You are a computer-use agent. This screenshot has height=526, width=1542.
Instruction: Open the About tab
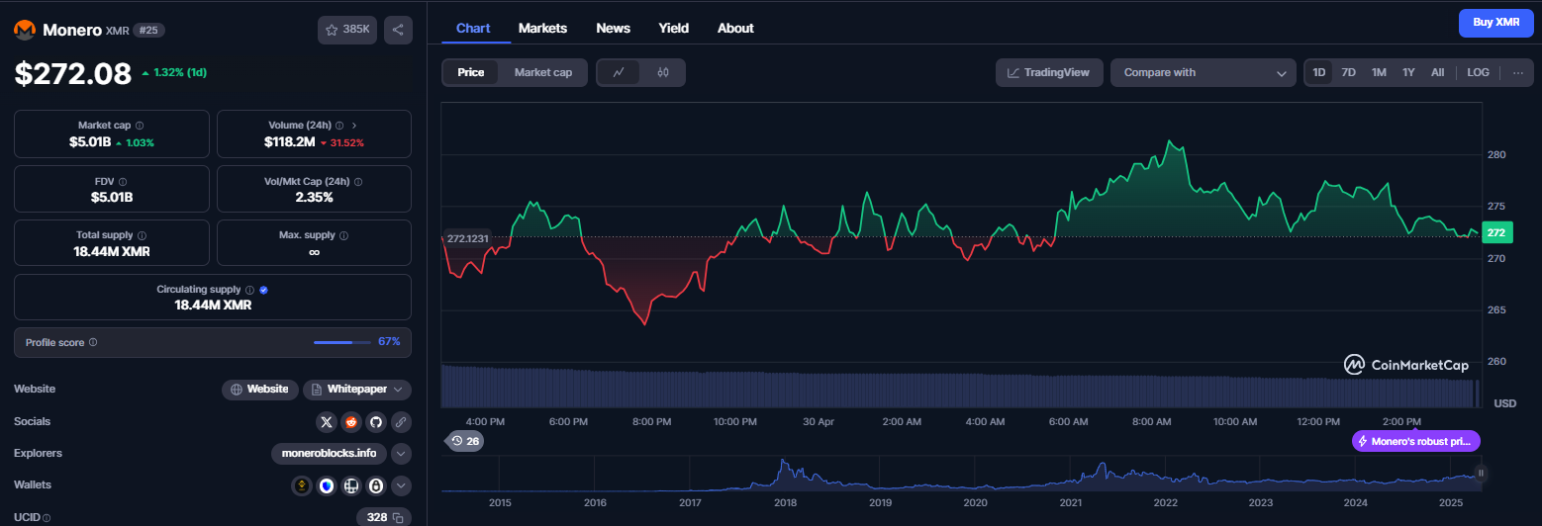coord(735,28)
